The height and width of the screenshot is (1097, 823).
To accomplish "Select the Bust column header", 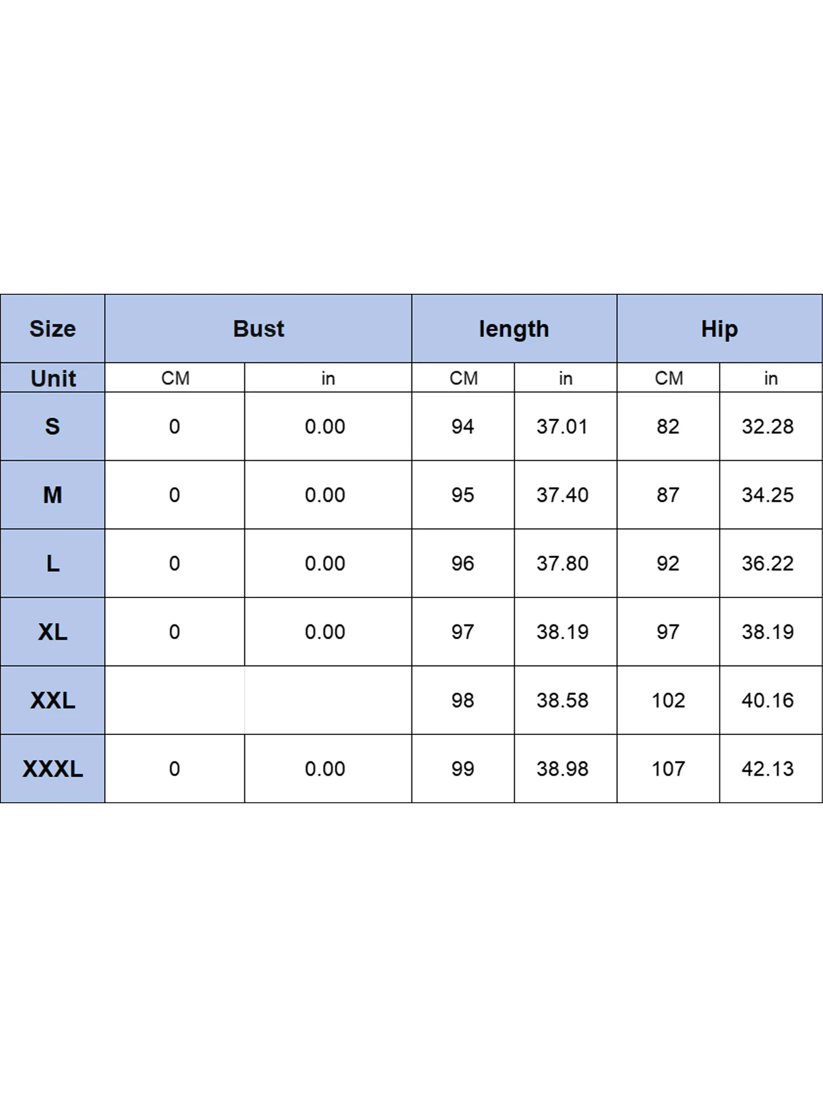I will pyautogui.click(x=259, y=329).
